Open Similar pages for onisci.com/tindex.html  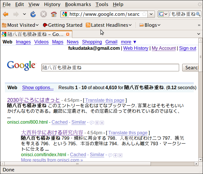[x=97, y=154]
